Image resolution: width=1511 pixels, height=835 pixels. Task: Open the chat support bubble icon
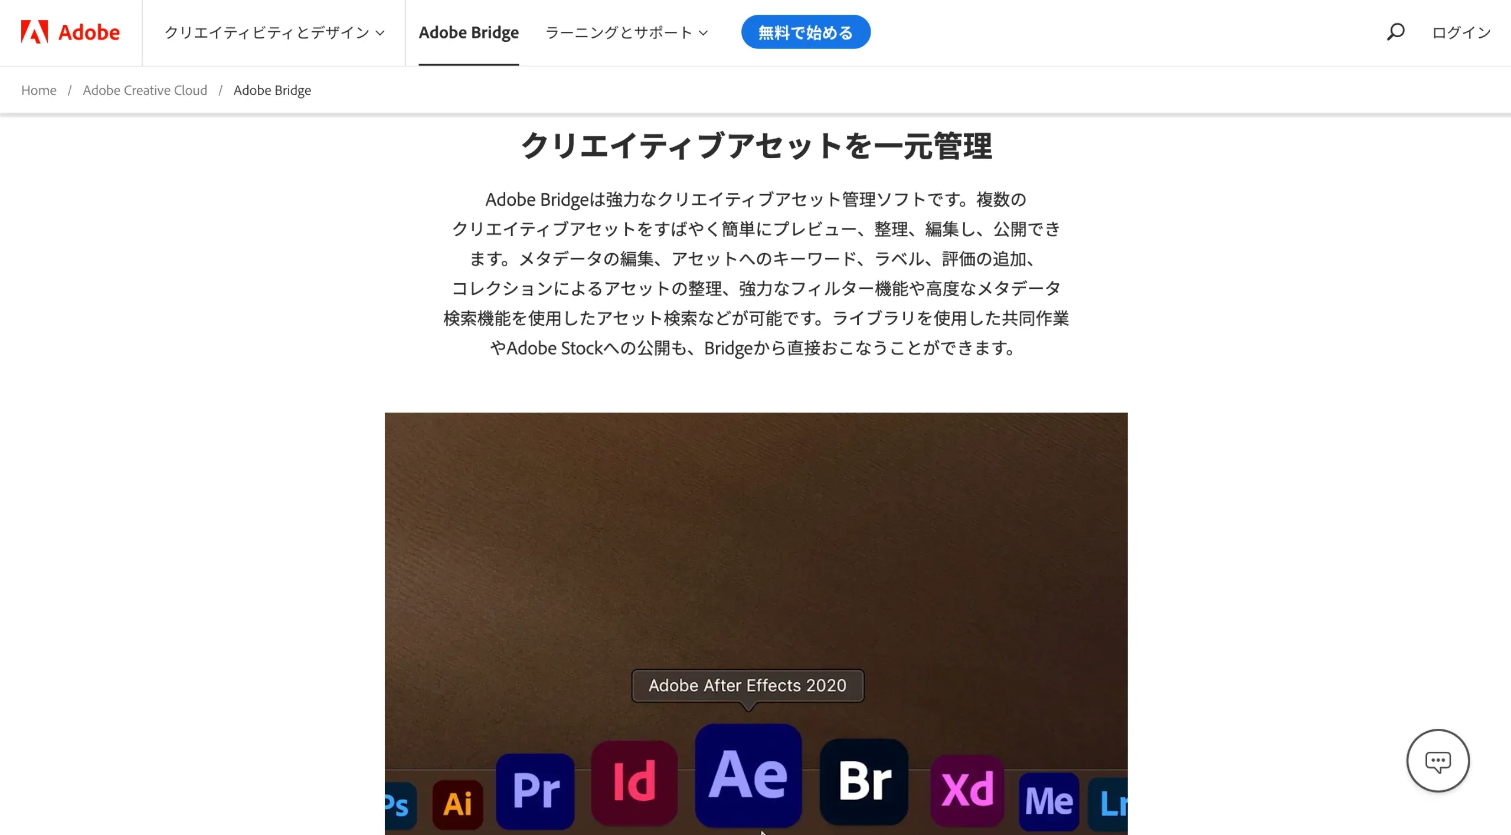pos(1438,761)
